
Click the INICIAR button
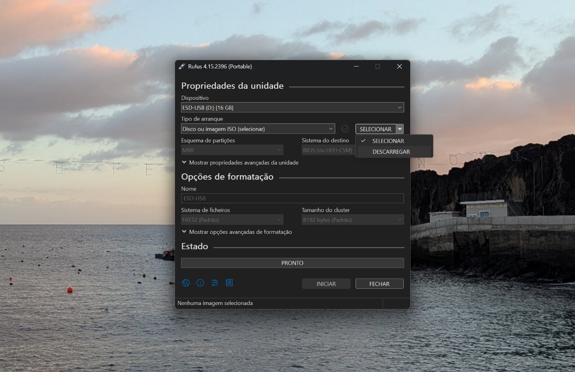tap(326, 284)
